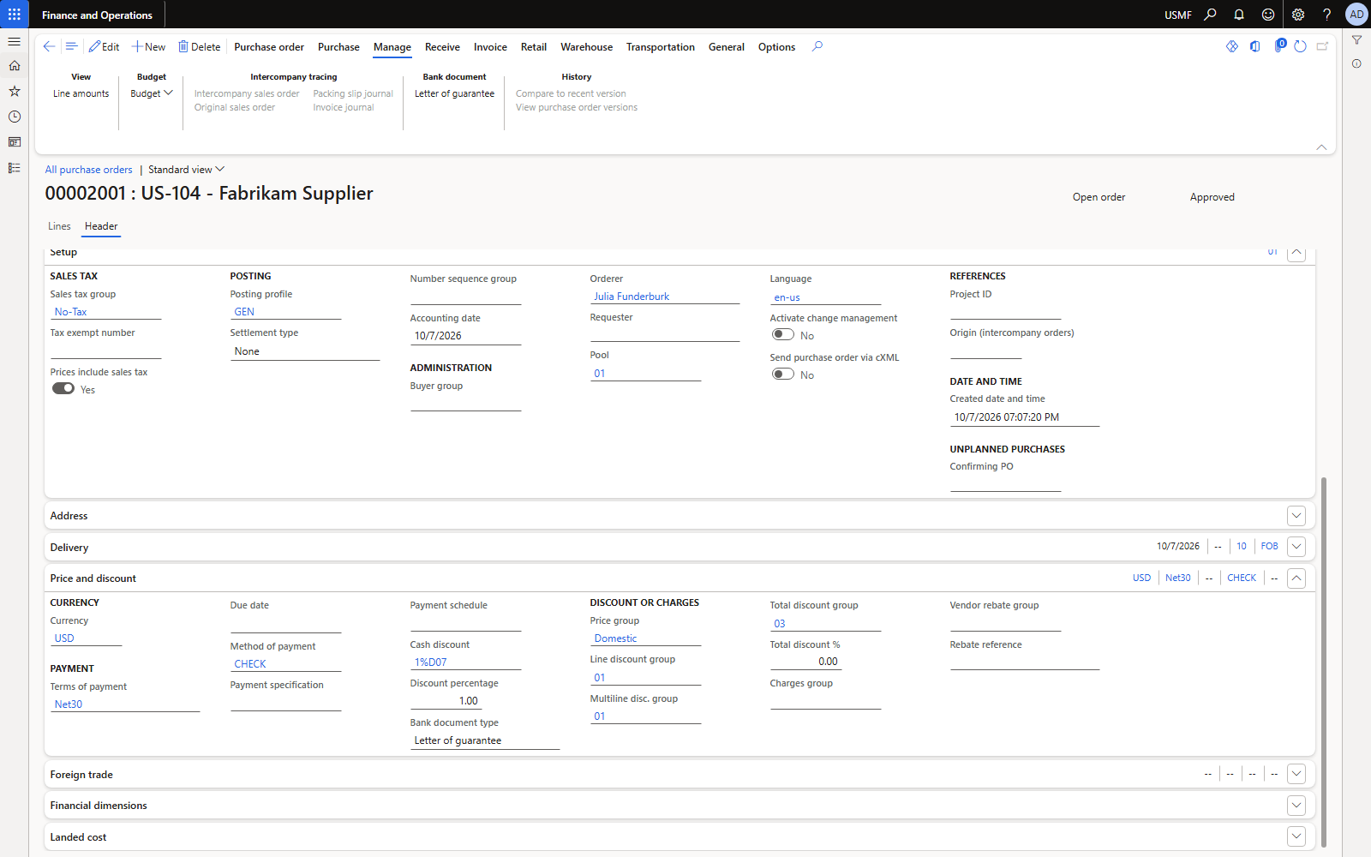Open the Settlement type None combo box
Image resolution: width=1371 pixels, height=857 pixels.
click(304, 351)
